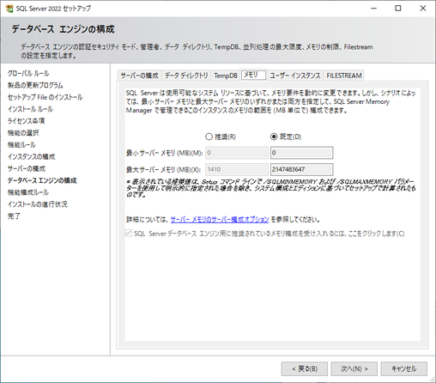Toggle the recommended memory configuration acceptance checkbox
Viewport: 436px width, 383px height.
coord(129,234)
